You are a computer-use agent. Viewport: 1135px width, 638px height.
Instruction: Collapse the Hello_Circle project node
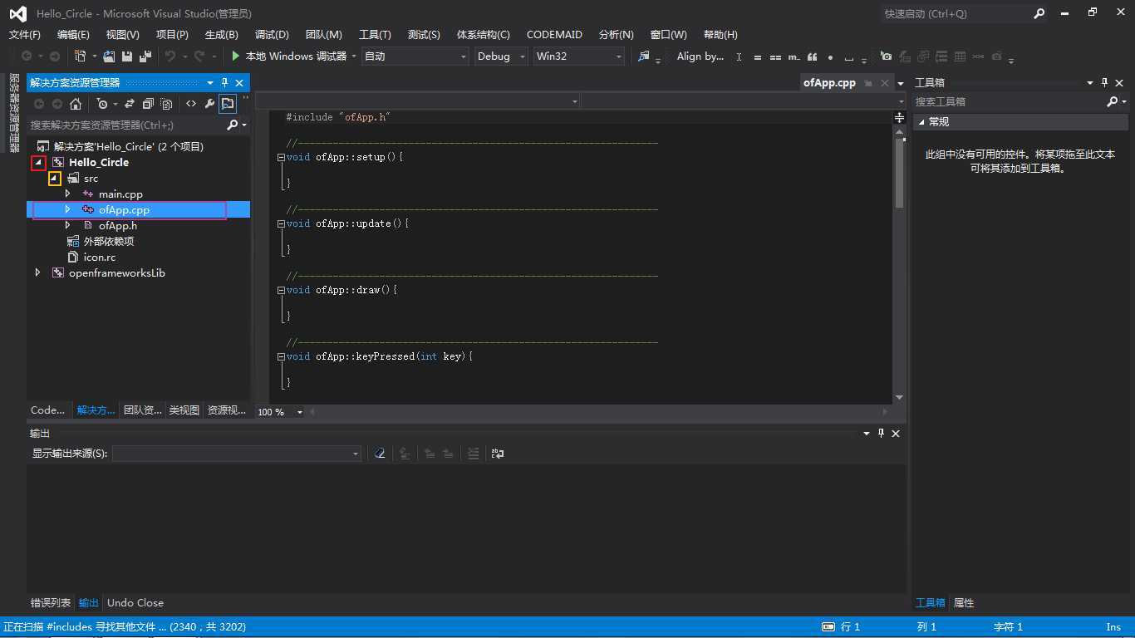click(x=38, y=163)
